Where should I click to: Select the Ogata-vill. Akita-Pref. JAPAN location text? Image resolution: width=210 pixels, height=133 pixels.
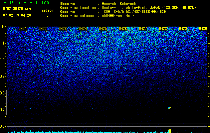click(x=149, y=8)
